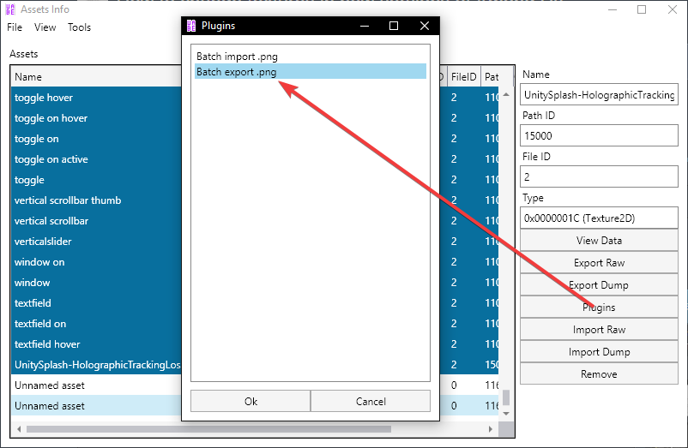The width and height of the screenshot is (688, 448).
Task: Cancel the Plugins dialog
Action: (x=371, y=401)
